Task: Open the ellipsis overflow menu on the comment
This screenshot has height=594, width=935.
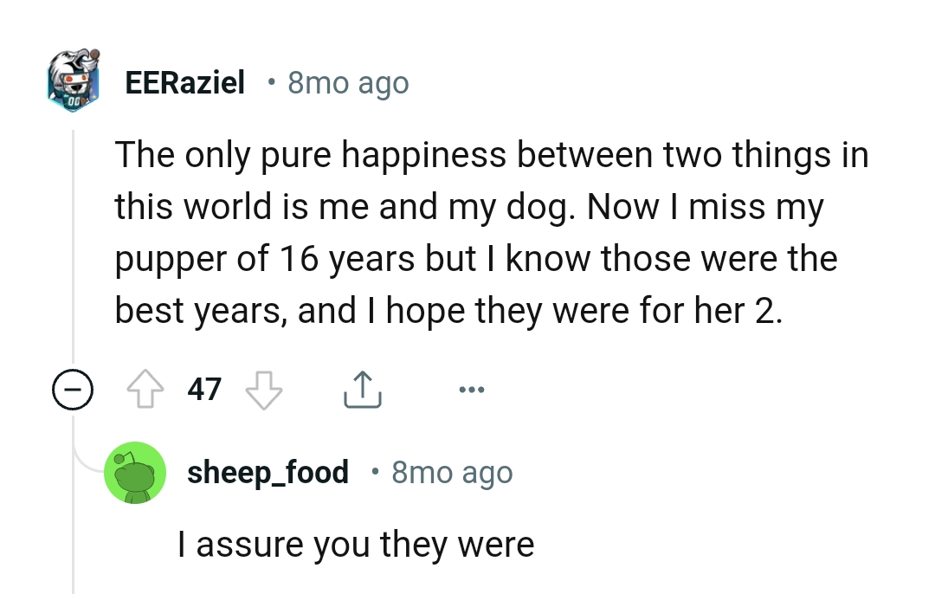Action: (x=471, y=390)
